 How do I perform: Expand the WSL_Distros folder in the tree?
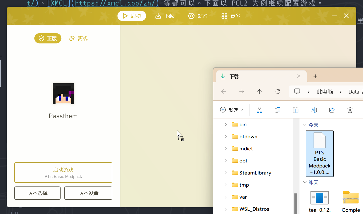click(226, 209)
